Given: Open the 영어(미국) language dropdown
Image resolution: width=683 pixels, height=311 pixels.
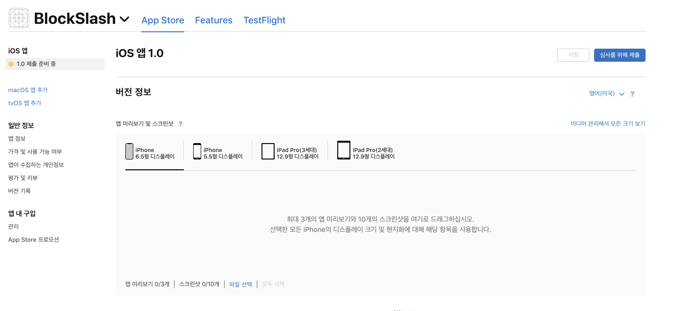Looking at the screenshot, I should point(607,94).
